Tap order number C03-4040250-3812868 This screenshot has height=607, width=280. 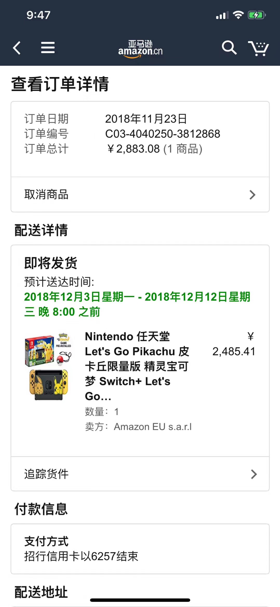coord(163,134)
